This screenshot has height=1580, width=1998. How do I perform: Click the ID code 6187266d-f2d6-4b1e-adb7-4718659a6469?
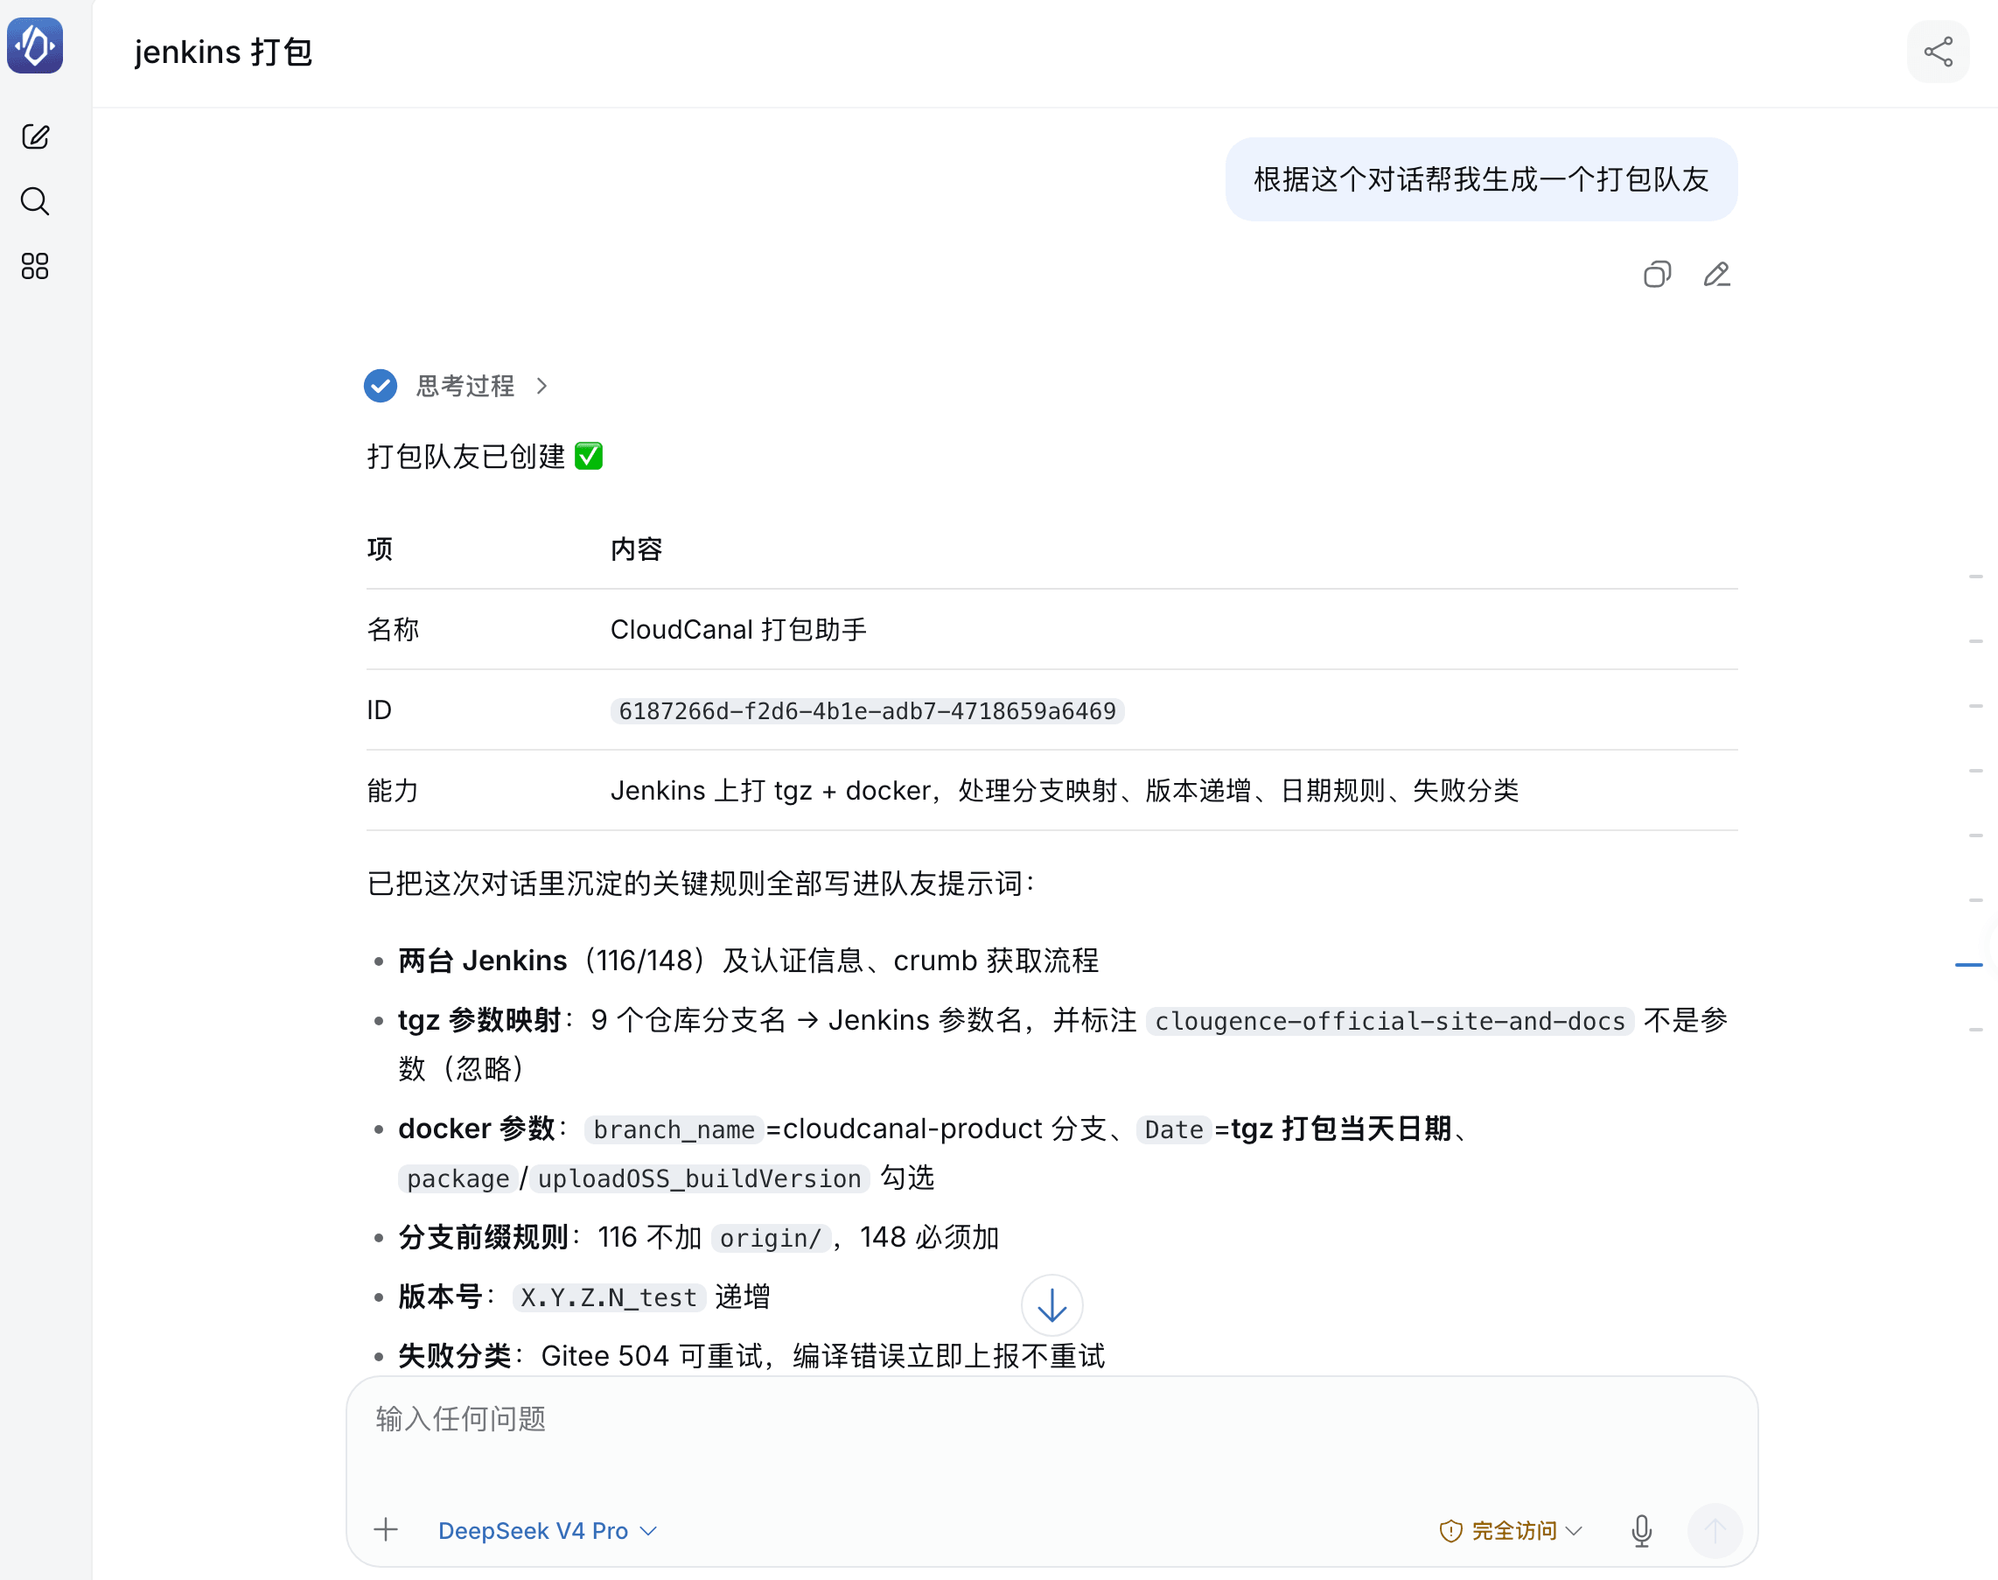(867, 710)
